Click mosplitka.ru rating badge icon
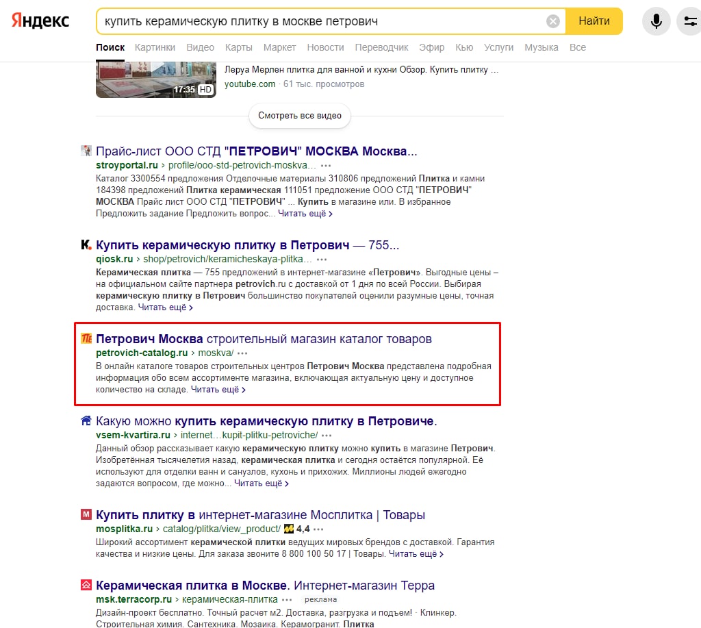This screenshot has width=701, height=628. pos(289,529)
